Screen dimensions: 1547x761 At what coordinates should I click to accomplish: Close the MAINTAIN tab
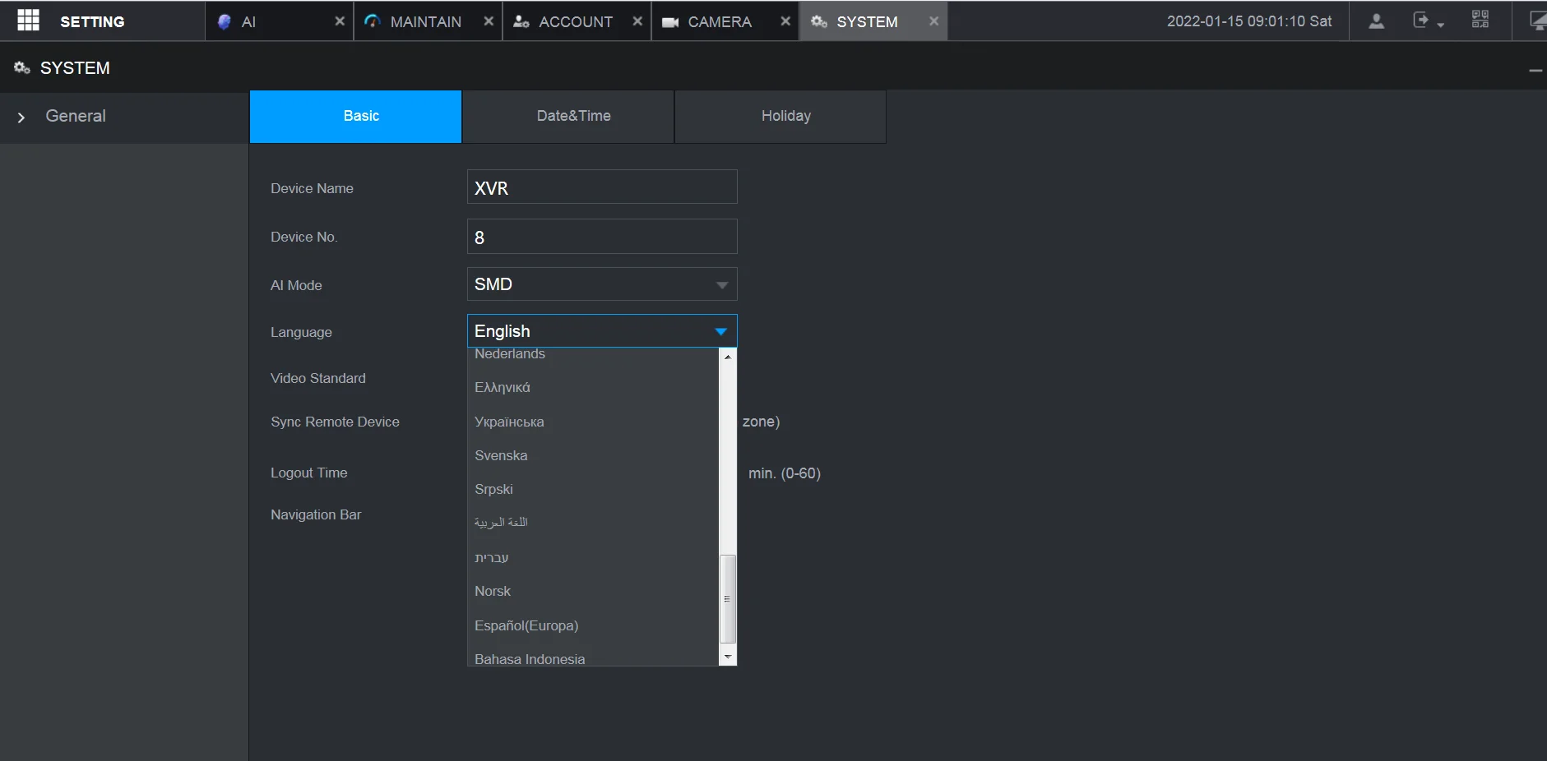489,21
